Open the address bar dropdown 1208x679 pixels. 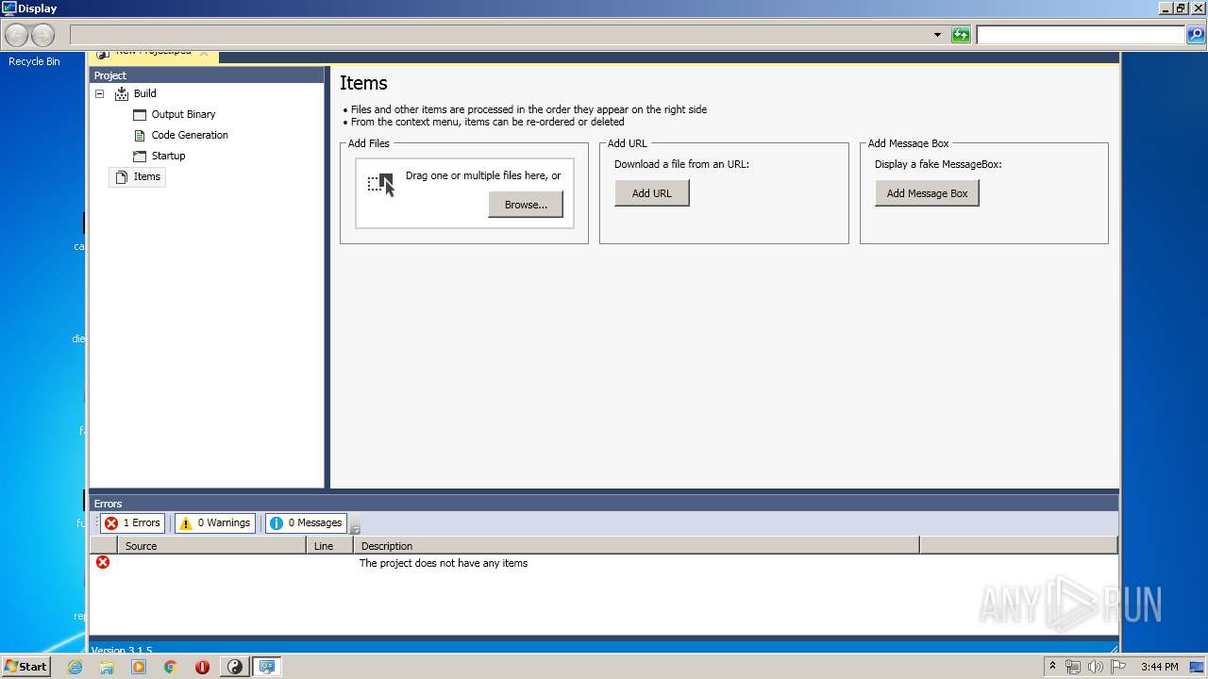937,35
